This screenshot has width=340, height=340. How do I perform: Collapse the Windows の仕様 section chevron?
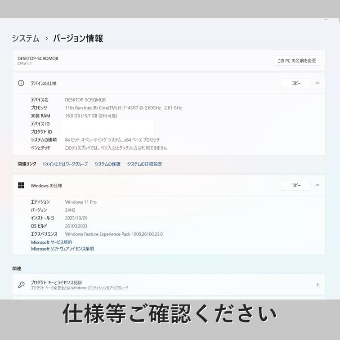coord(318,185)
